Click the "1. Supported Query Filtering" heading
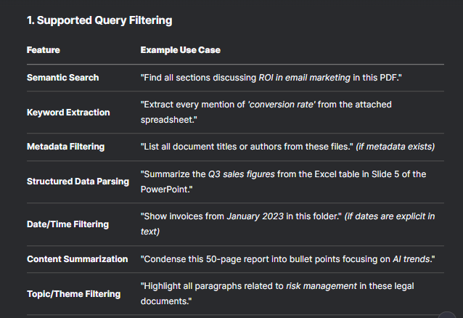 (x=99, y=20)
